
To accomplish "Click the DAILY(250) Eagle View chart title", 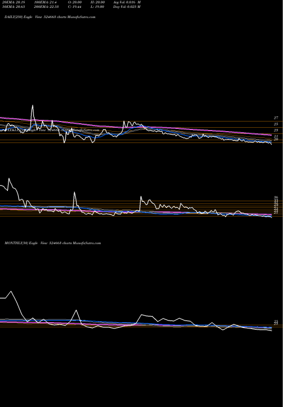I will [50, 17].
